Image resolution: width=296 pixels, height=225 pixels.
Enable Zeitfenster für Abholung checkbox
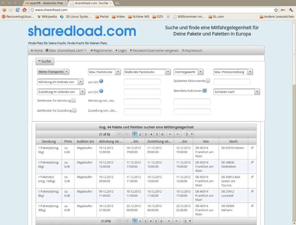click(x=74, y=100)
